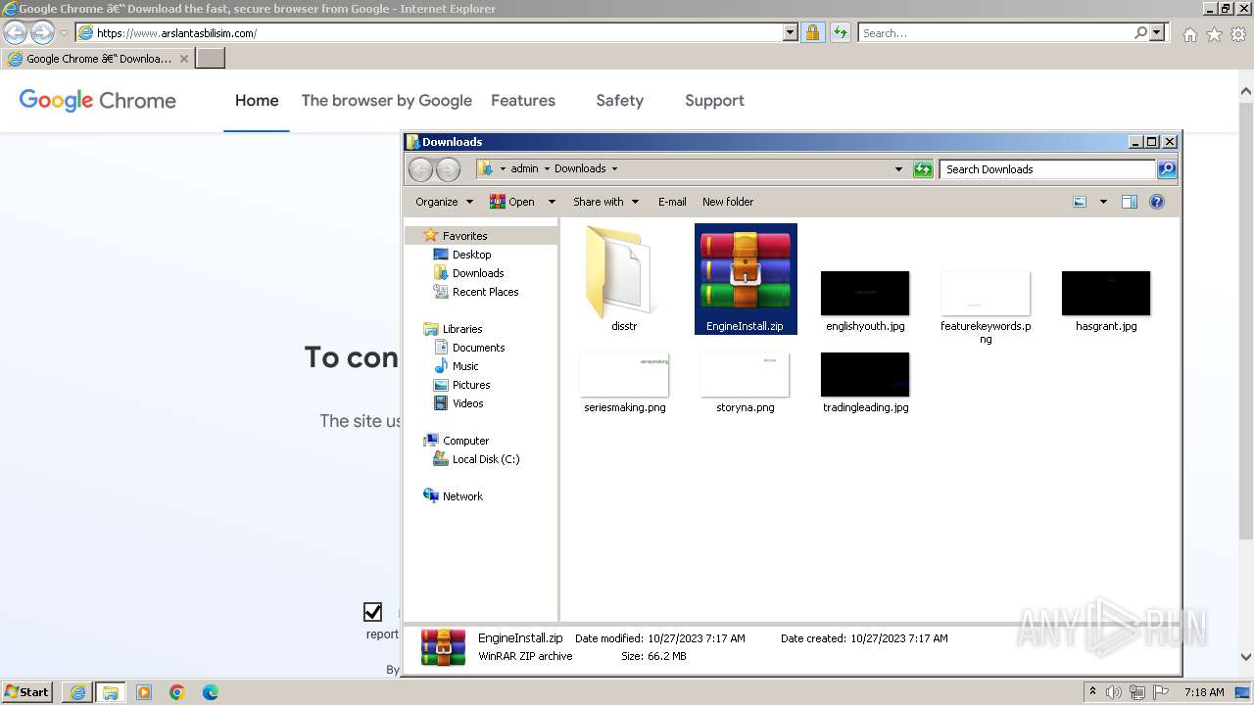Click the Explorer Back navigation button
Image resolution: width=1254 pixels, height=705 pixels.
420,169
